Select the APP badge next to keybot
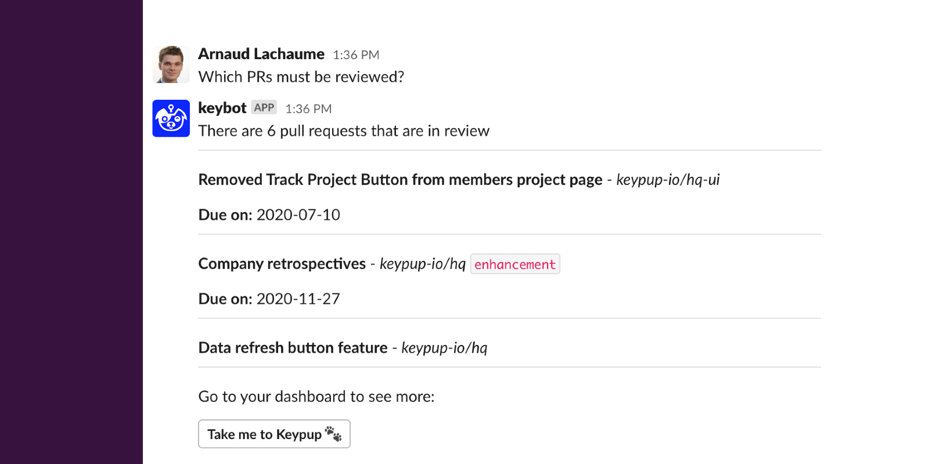The height and width of the screenshot is (464, 929). point(264,107)
